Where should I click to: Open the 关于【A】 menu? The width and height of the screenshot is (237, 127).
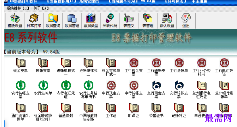pyautogui.click(x=41, y=8)
